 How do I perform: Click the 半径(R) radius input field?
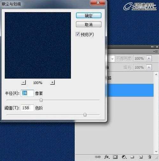[27, 93]
